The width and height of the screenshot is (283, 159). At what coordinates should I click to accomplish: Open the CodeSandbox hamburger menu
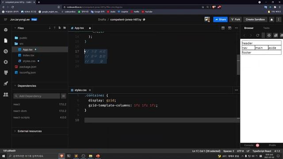tap(5, 19)
